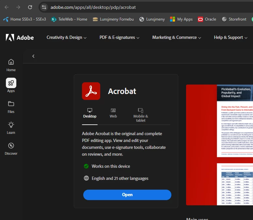Screen dimensions: 253x220
Task: Open Discover in the left sidebar
Action: [x=11, y=149]
